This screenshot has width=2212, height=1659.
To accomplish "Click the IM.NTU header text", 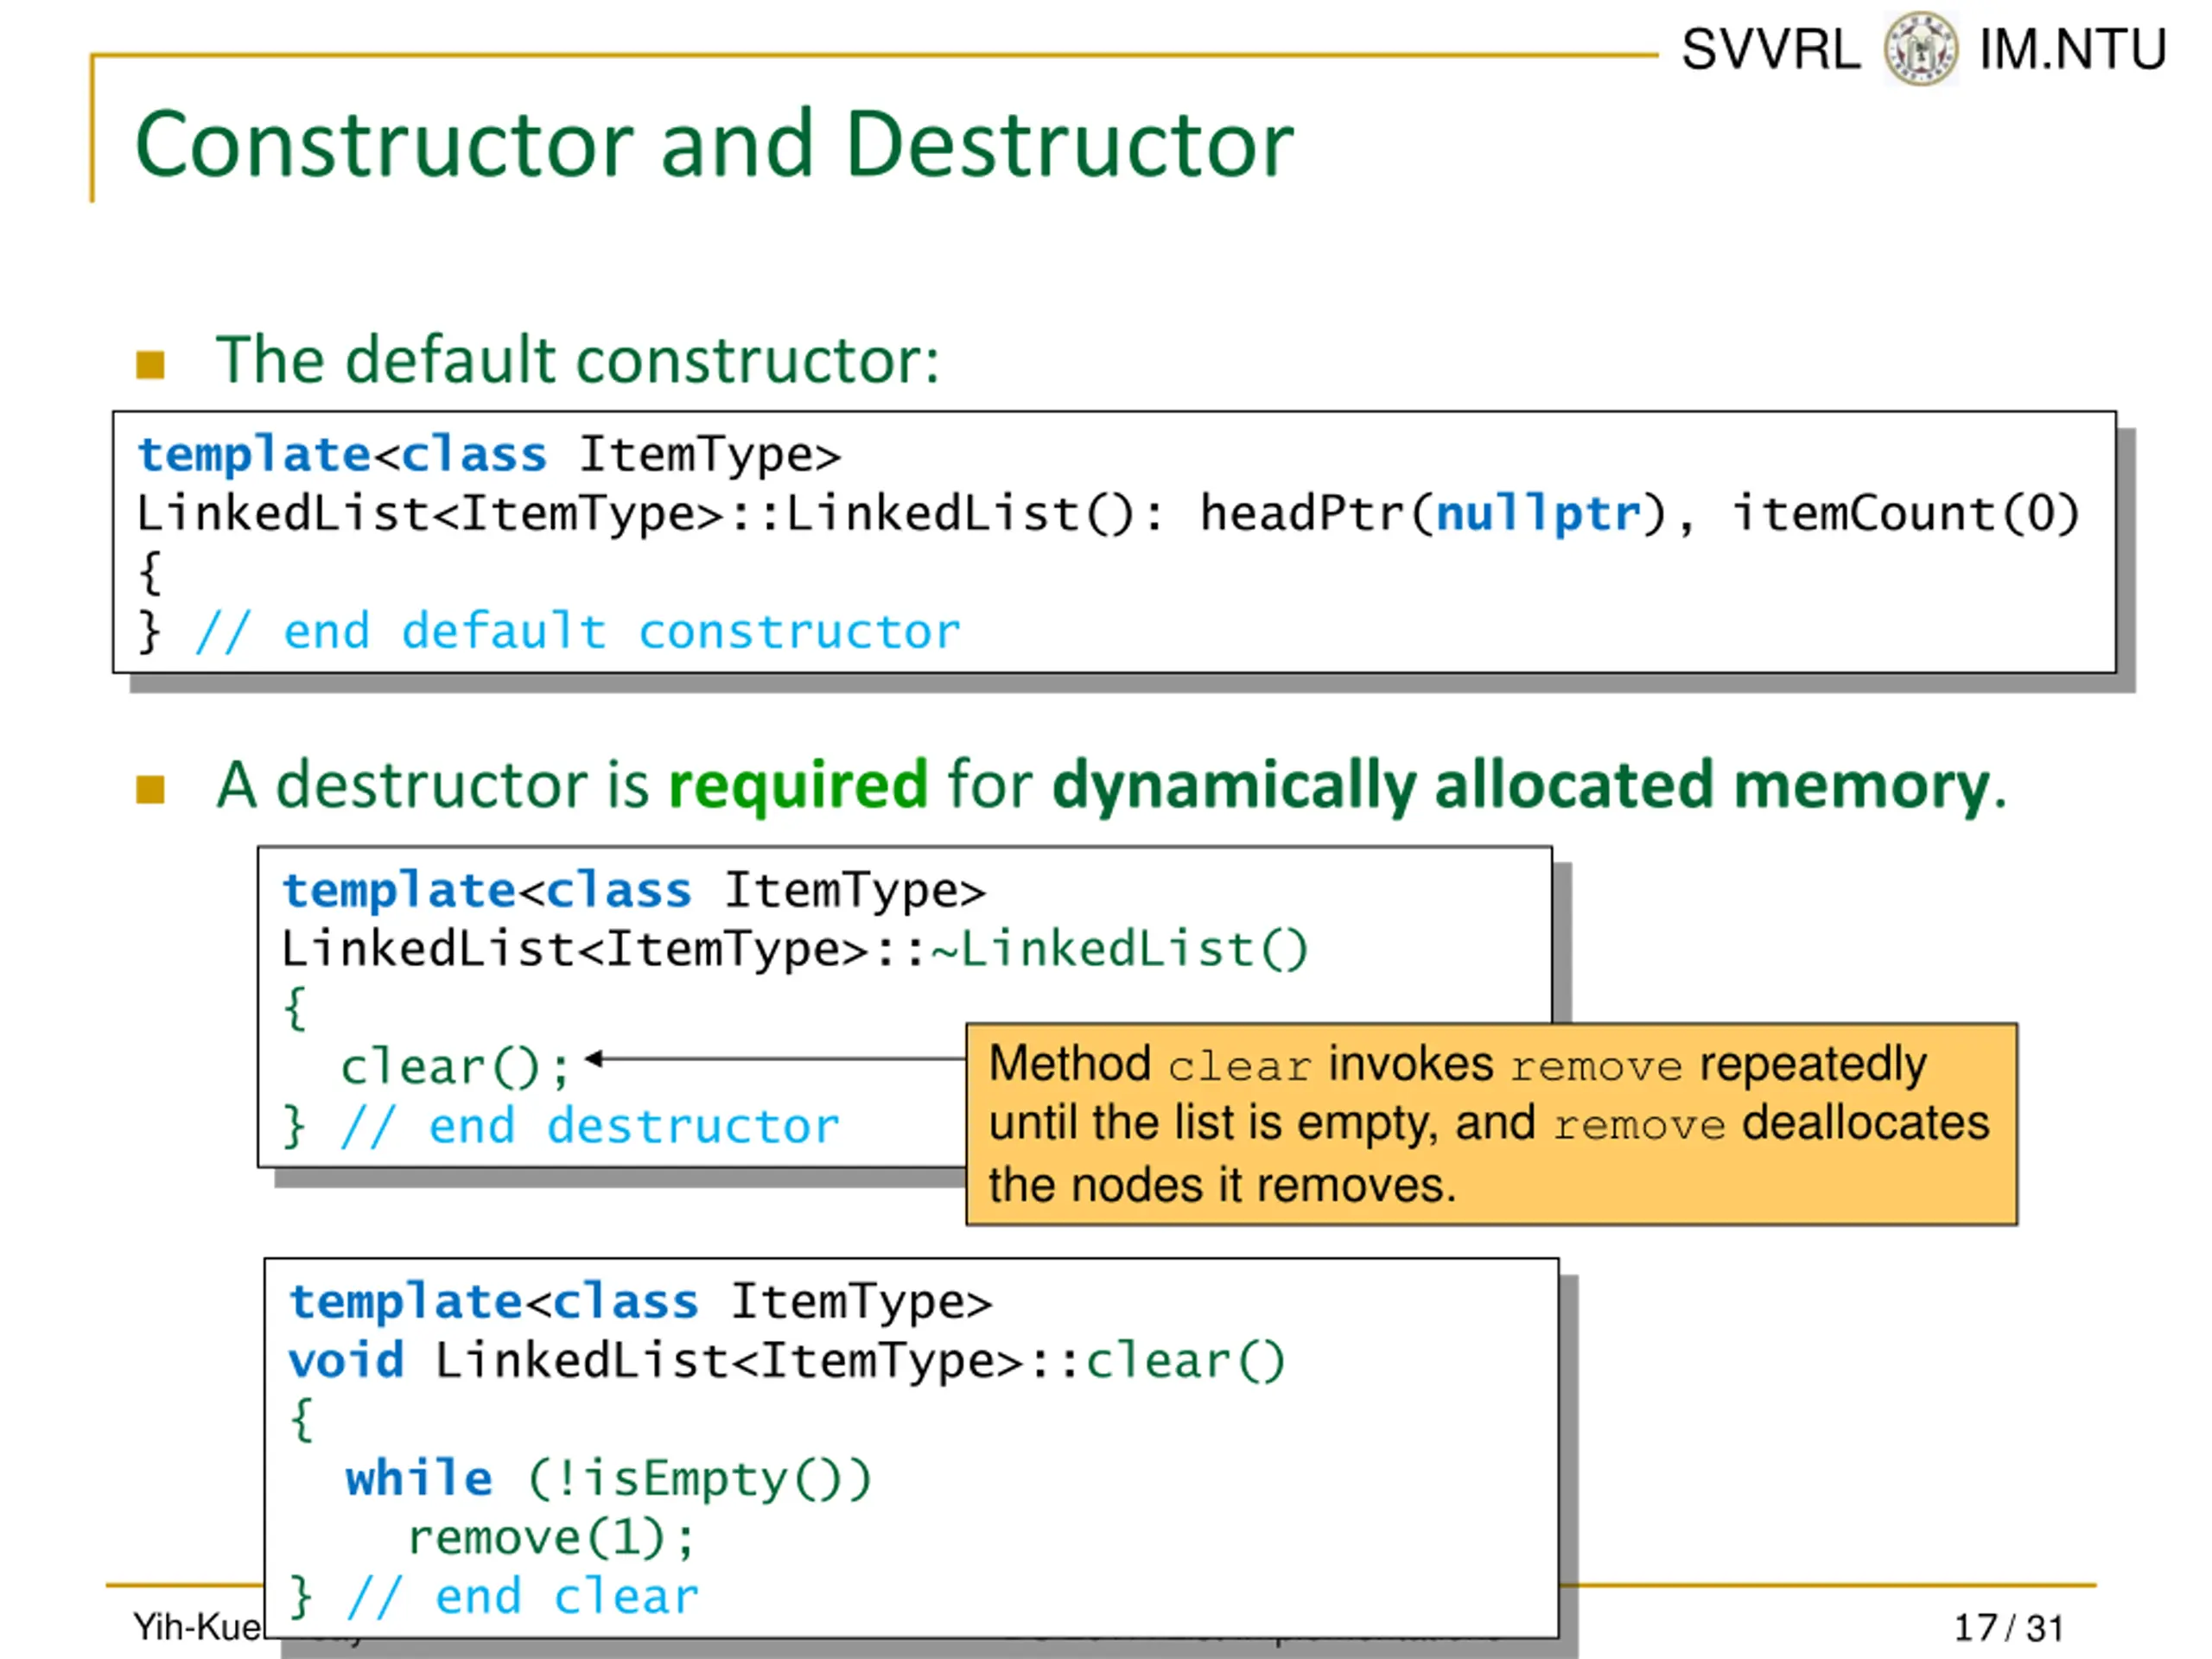I will click(2073, 49).
